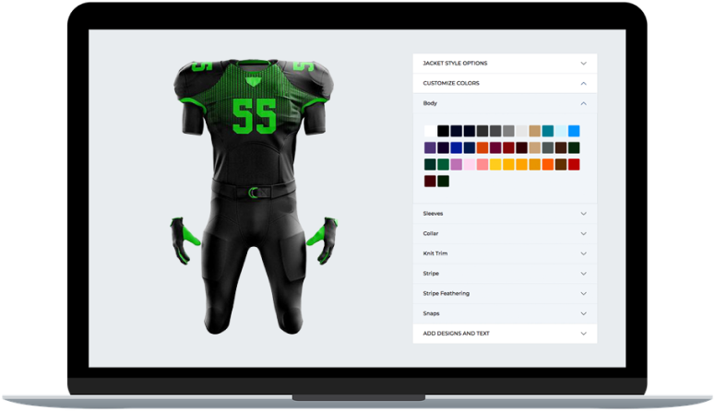Collapse the Body color group chevron
Screen dimensions: 715x411
[x=583, y=103]
